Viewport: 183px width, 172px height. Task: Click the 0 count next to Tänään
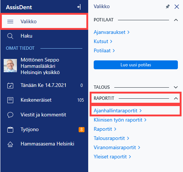[82, 85]
